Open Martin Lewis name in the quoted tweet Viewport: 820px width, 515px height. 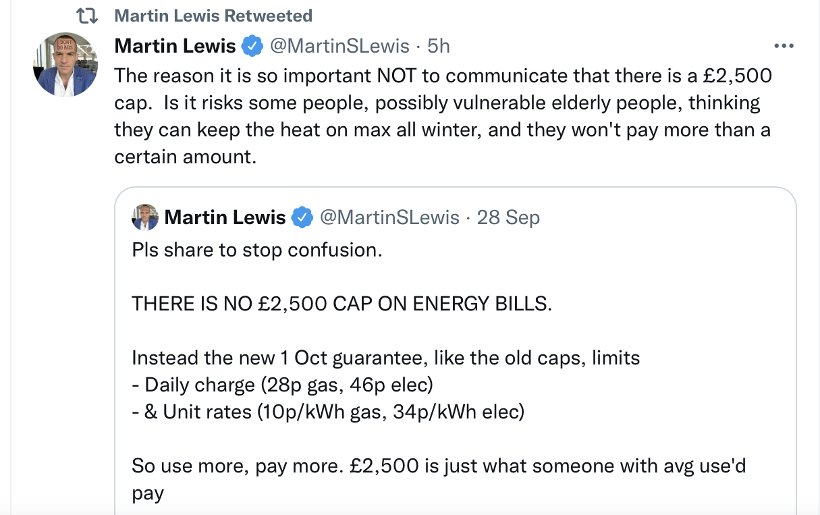(225, 217)
